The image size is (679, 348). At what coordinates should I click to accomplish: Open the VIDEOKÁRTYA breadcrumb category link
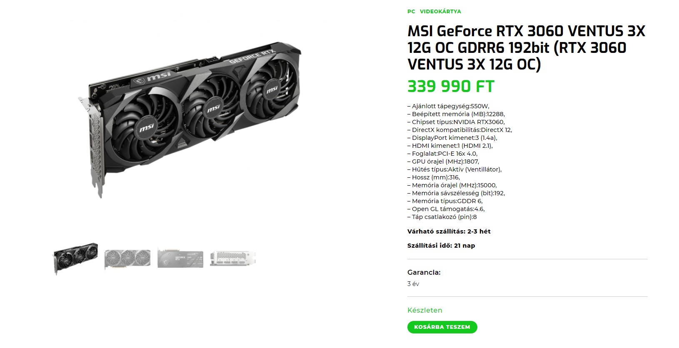(x=440, y=12)
